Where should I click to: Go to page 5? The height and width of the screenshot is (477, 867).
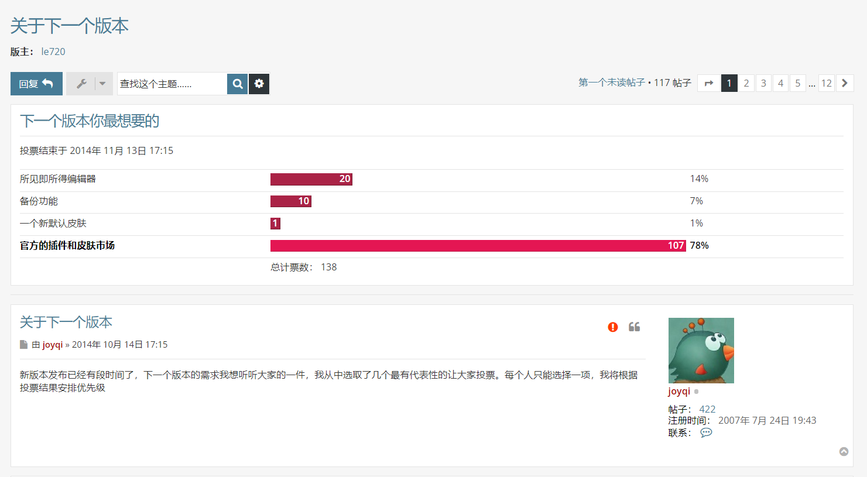(x=797, y=83)
